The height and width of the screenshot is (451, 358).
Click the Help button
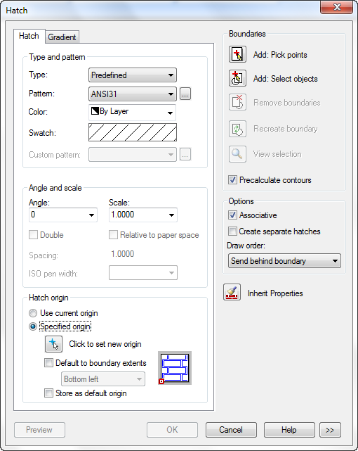[289, 430]
